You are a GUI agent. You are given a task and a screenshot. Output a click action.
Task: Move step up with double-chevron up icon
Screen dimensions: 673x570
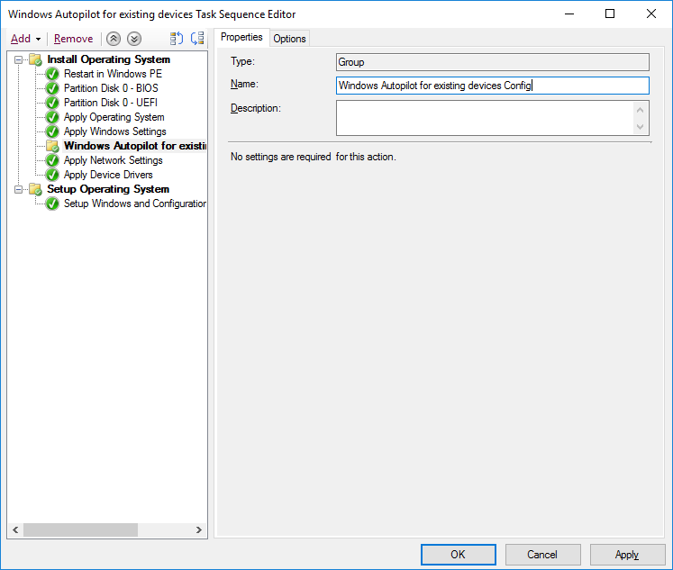coord(114,39)
